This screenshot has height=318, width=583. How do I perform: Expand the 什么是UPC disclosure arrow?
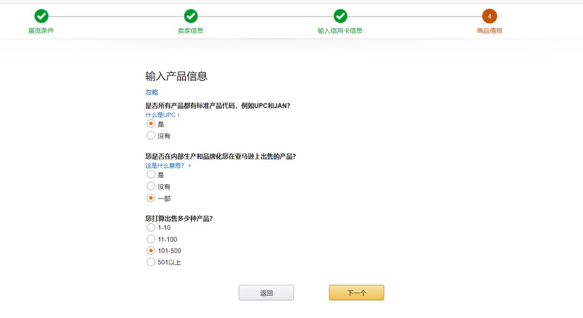177,115
